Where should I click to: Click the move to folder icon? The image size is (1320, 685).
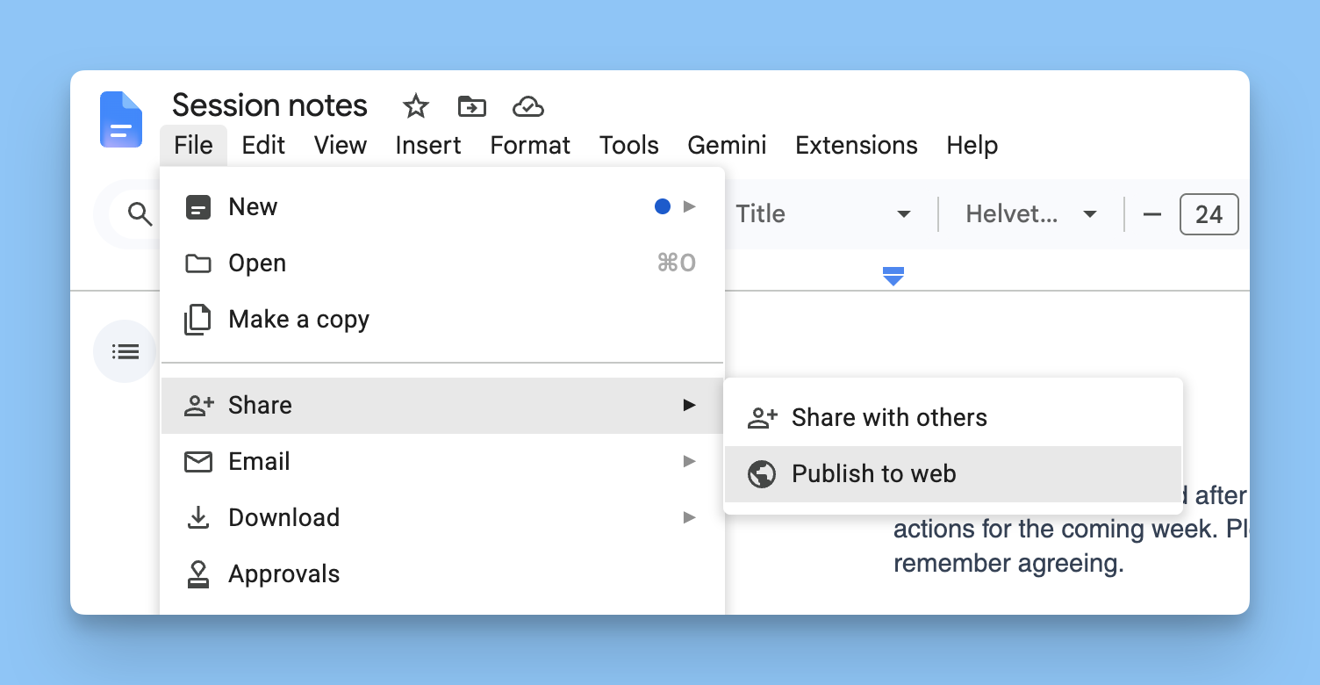coord(472,107)
